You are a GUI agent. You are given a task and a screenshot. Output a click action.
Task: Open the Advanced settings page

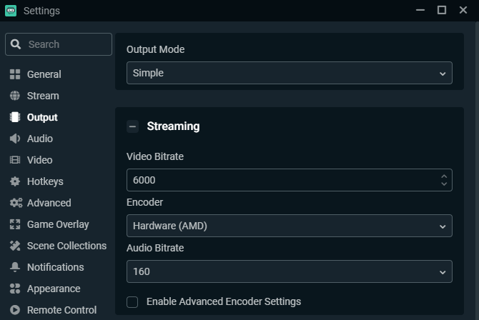tap(49, 203)
